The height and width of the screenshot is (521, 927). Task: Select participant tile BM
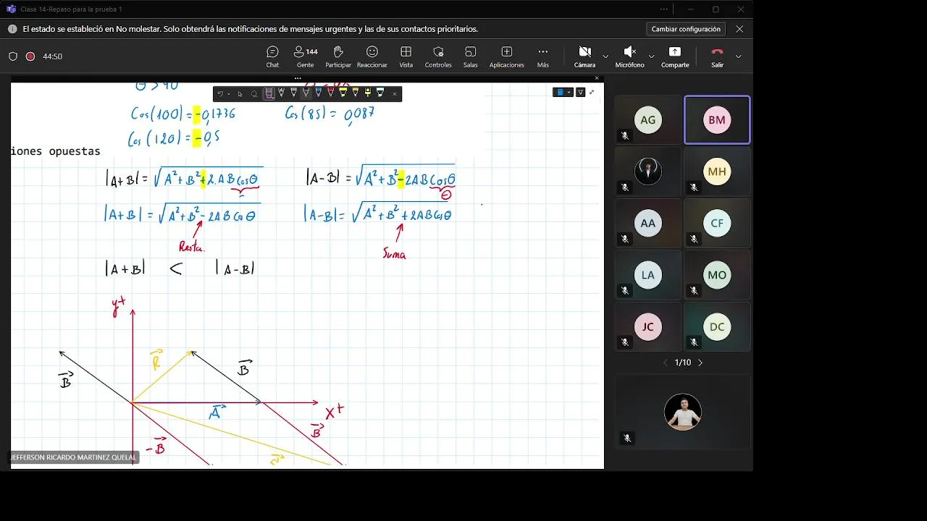click(x=717, y=120)
